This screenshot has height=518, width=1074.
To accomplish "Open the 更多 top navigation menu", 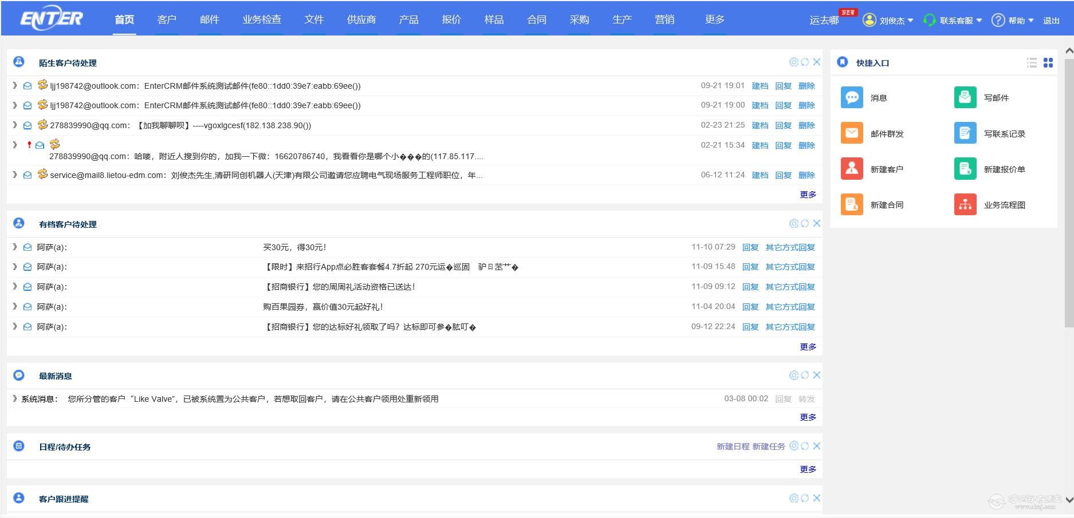I will coord(715,19).
